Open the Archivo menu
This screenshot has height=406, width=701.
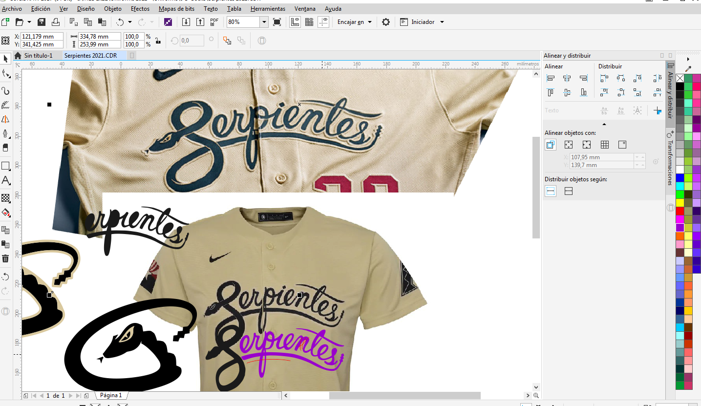pyautogui.click(x=12, y=9)
